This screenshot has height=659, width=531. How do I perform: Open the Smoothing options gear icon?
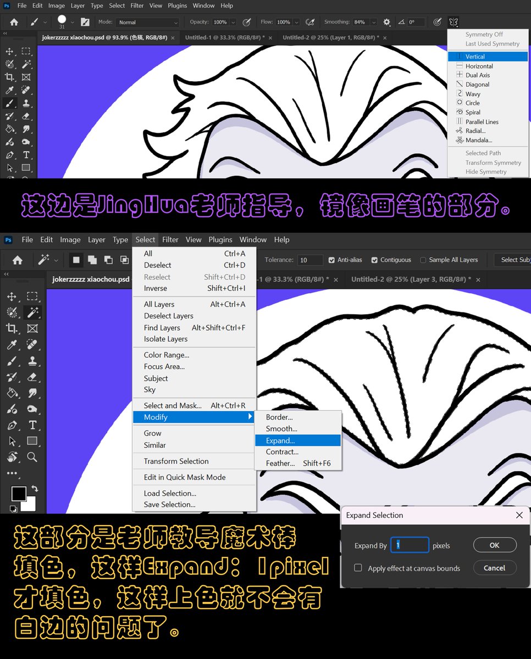pos(386,22)
